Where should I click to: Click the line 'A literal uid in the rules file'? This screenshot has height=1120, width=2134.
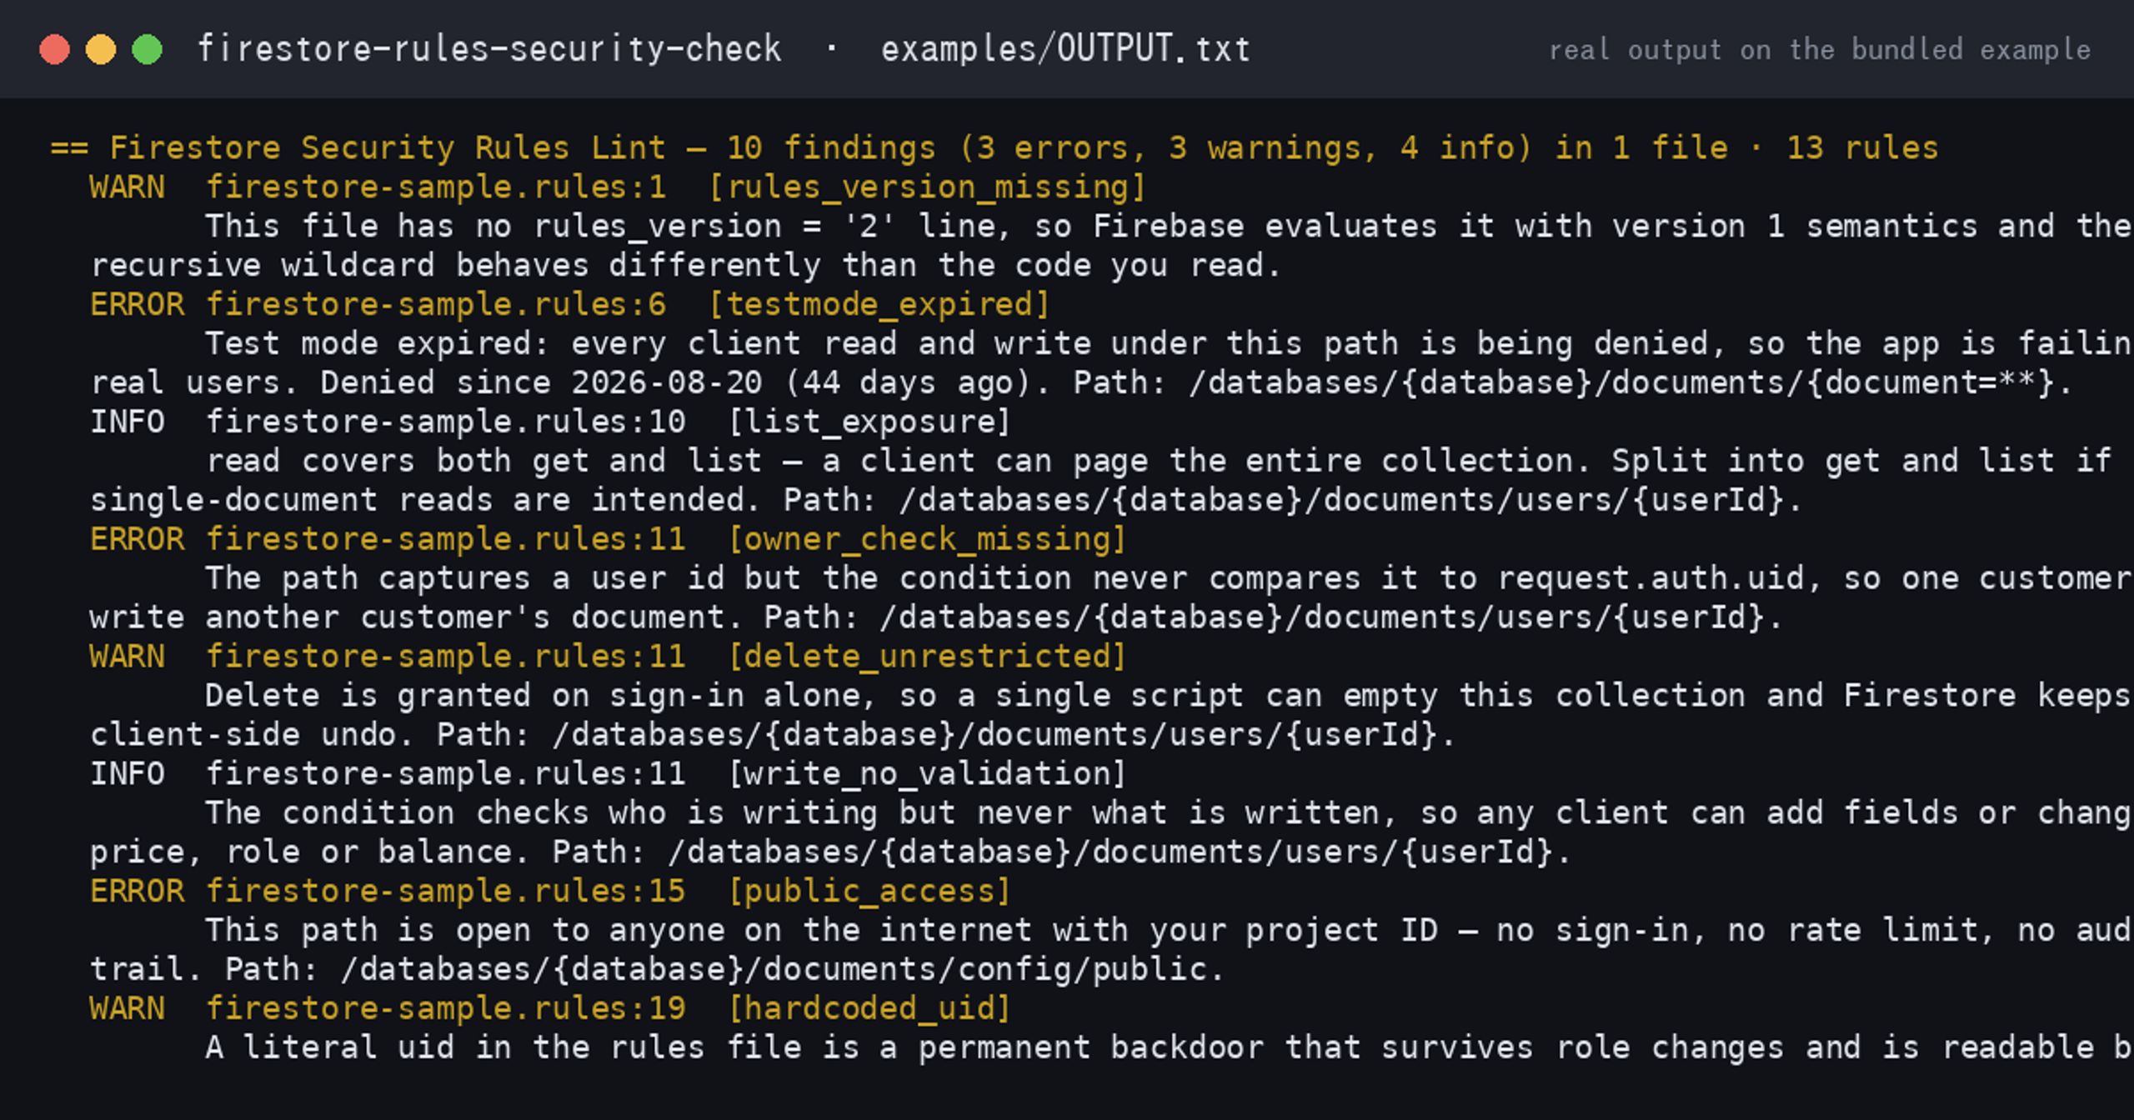1170,1048
